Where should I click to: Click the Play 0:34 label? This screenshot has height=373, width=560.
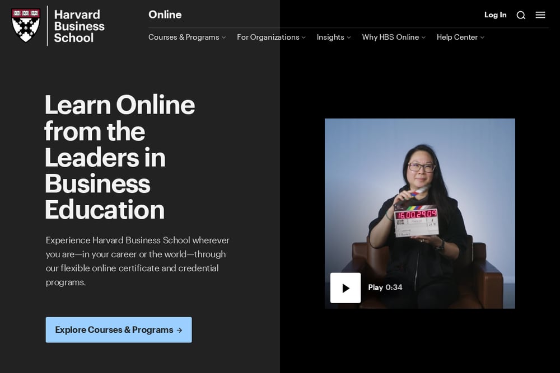pos(385,287)
